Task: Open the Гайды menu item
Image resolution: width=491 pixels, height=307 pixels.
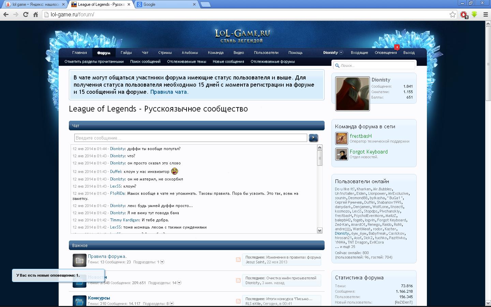Action: pyautogui.click(x=126, y=53)
